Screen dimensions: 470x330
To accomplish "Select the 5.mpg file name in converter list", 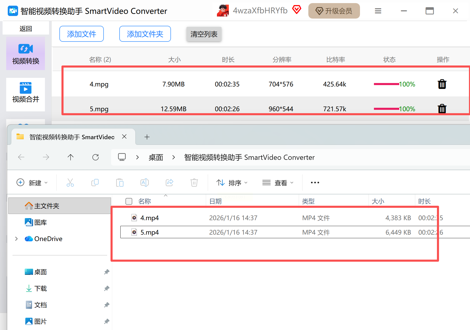I will [99, 109].
